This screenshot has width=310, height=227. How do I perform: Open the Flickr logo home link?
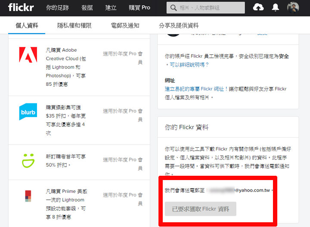tap(21, 7)
